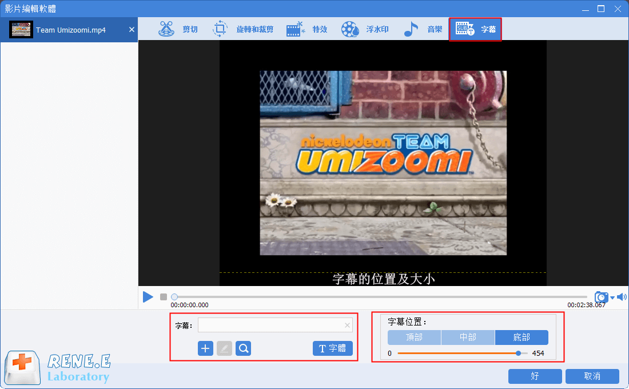Image resolution: width=629 pixels, height=389 pixels.
Task: Click the rotate-crop icon in toolbar
Action: (x=220, y=29)
